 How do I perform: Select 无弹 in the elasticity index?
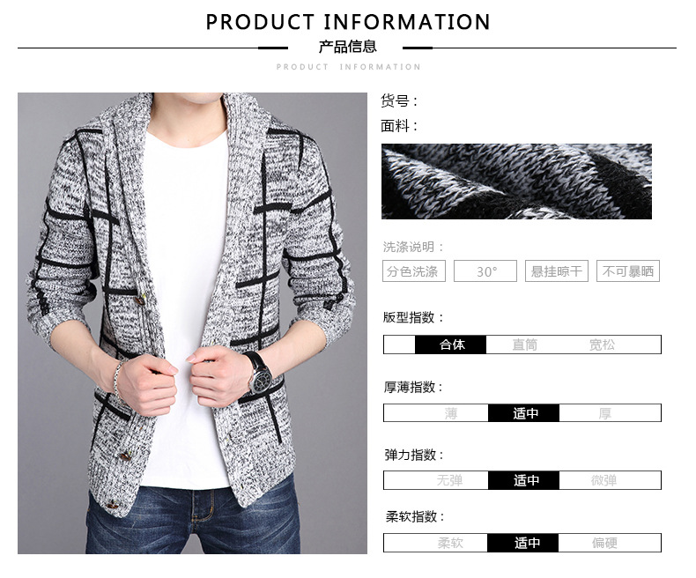[449, 480]
